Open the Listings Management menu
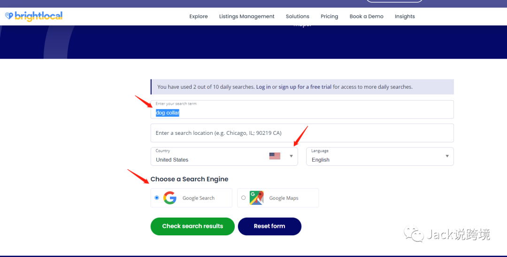This screenshot has width=507, height=257. [x=247, y=16]
